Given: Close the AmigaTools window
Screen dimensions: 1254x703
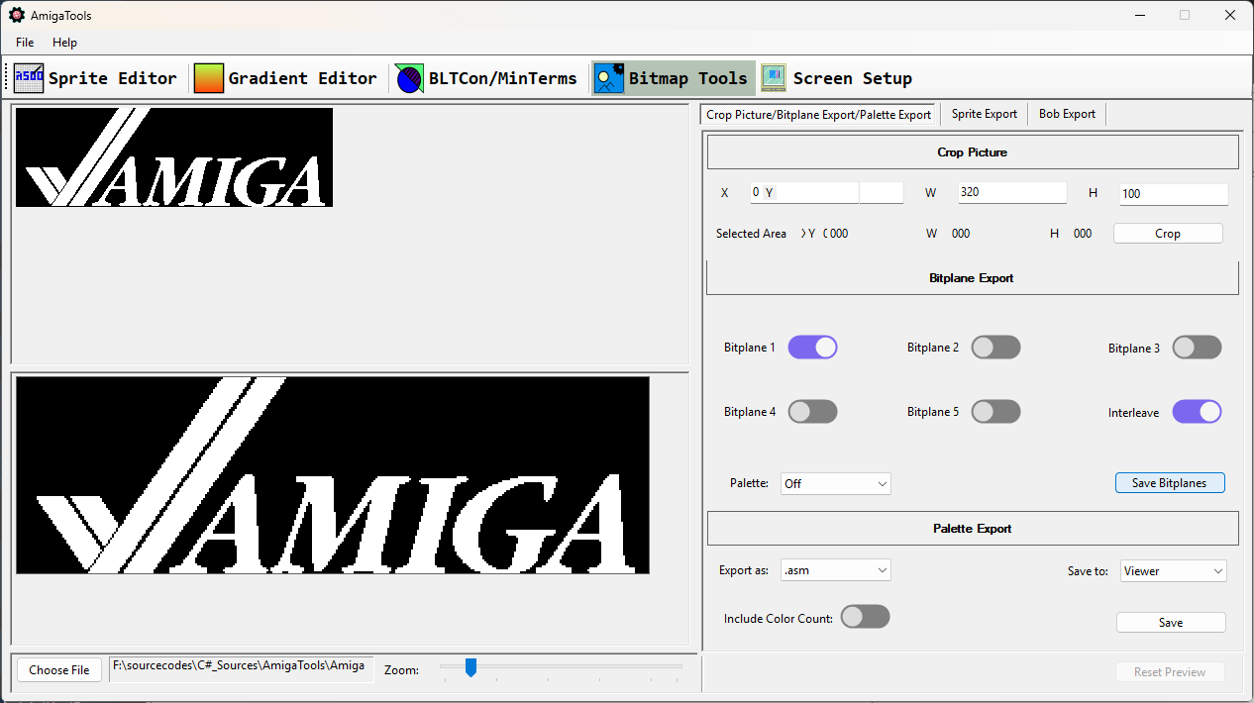Looking at the screenshot, I should pyautogui.click(x=1230, y=15).
